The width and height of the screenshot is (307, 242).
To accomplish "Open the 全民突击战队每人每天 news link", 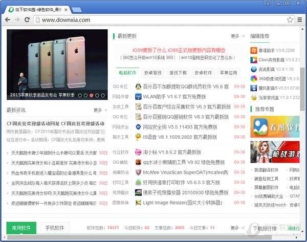I will [54, 183].
